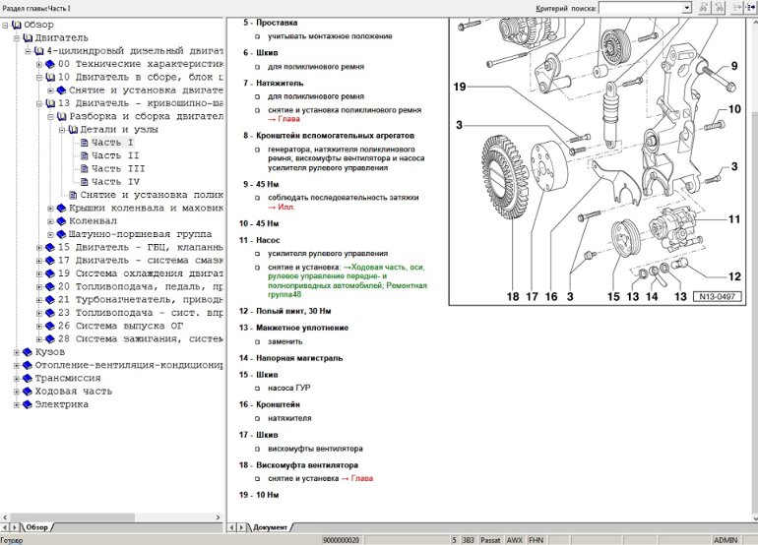
Task: Click the Трансмиссия book icon
Action: tap(28, 379)
